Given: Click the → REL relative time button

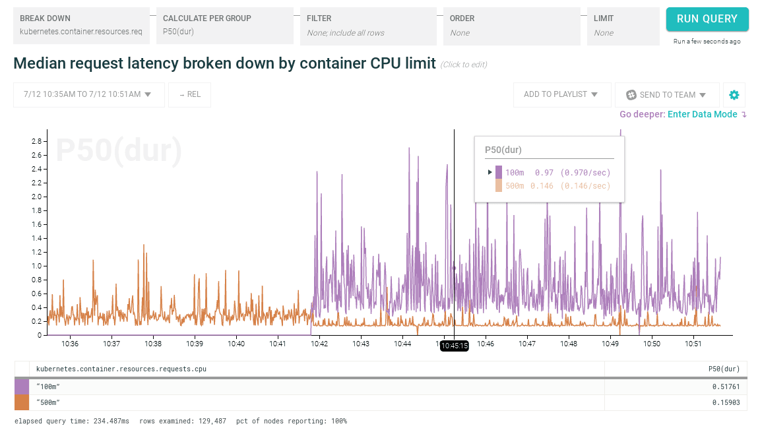Looking at the screenshot, I should pos(189,94).
